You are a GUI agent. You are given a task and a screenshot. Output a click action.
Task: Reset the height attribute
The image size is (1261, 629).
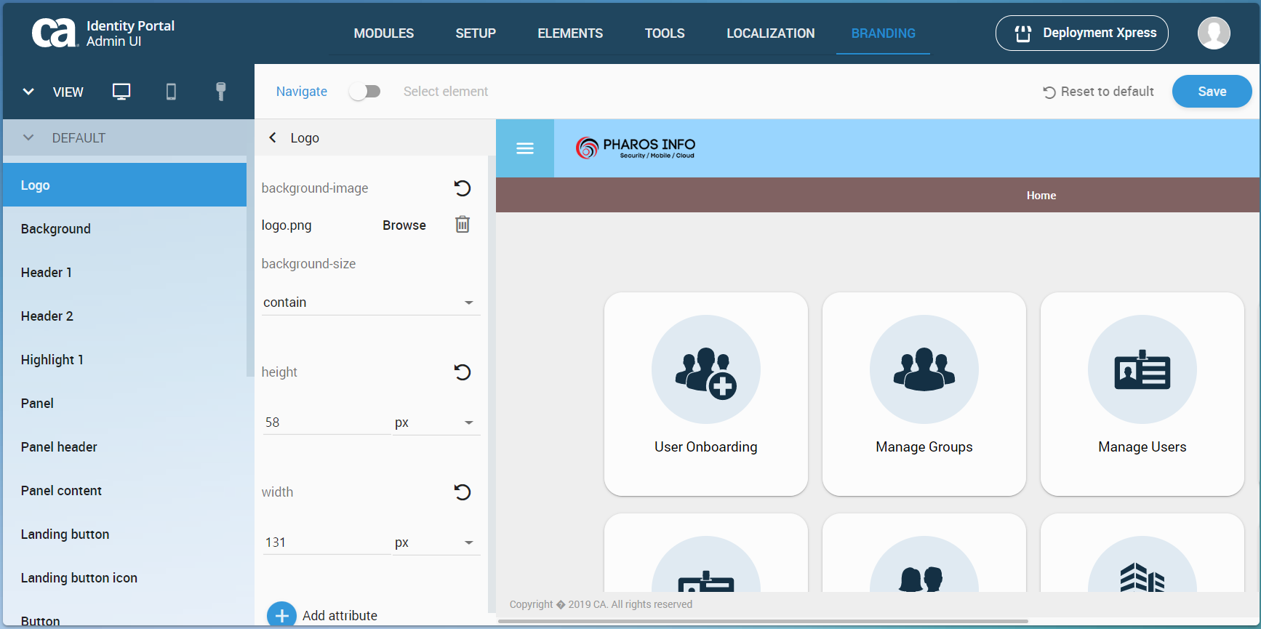[x=463, y=372]
